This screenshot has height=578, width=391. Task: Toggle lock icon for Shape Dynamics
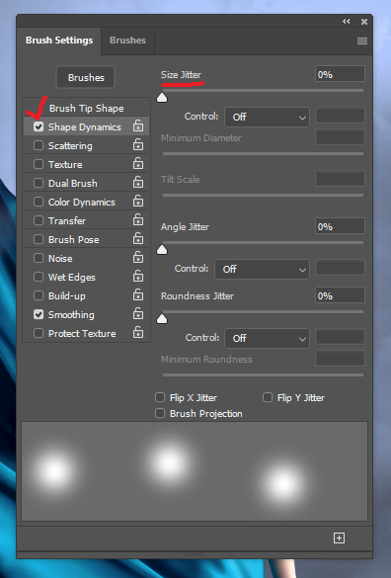pyautogui.click(x=138, y=126)
